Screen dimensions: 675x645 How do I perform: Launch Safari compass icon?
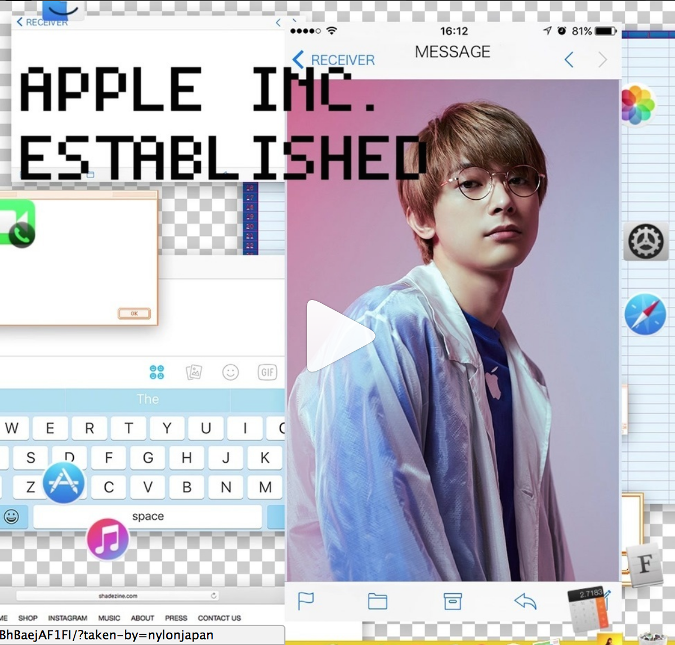[645, 315]
